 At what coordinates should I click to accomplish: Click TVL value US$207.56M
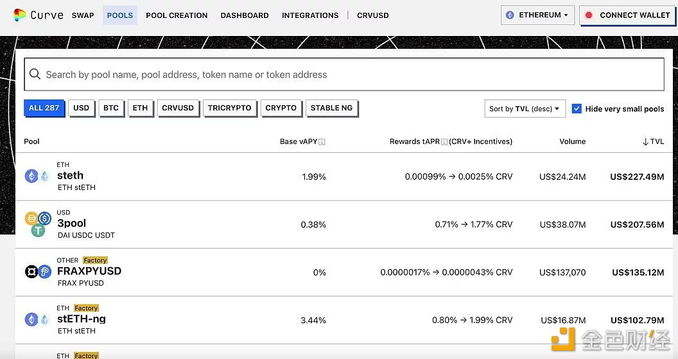click(x=637, y=225)
